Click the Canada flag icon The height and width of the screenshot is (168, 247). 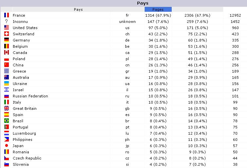pos(7,52)
